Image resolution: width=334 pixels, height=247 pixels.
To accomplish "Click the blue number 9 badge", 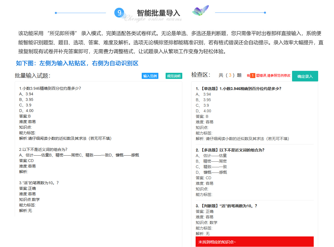I will [119, 13].
